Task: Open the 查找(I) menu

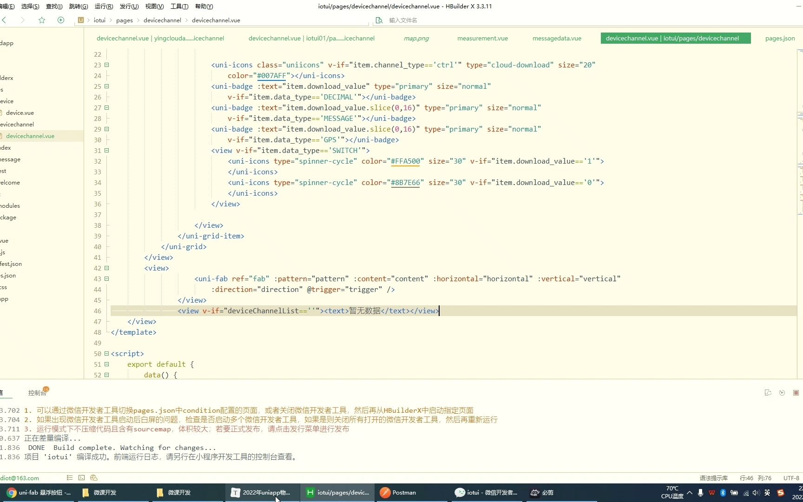Action: click(54, 6)
